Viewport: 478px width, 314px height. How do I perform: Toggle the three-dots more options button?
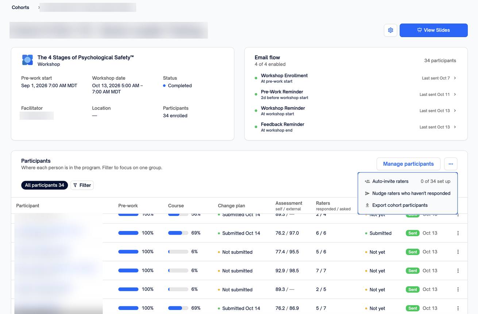(x=451, y=164)
